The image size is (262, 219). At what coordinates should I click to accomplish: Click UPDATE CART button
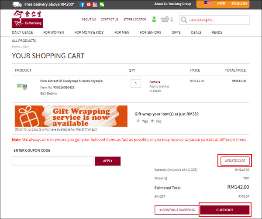[x=235, y=161]
